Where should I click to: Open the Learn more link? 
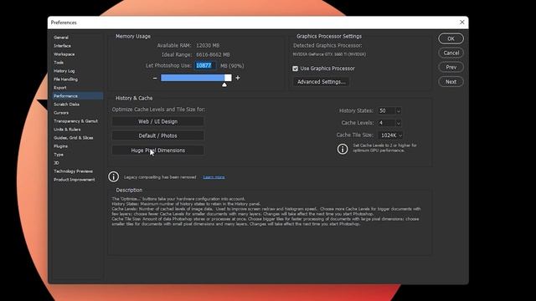pyautogui.click(x=214, y=177)
